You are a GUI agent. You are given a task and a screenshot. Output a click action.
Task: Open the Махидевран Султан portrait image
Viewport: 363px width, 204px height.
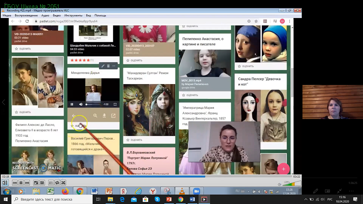pos(149,110)
